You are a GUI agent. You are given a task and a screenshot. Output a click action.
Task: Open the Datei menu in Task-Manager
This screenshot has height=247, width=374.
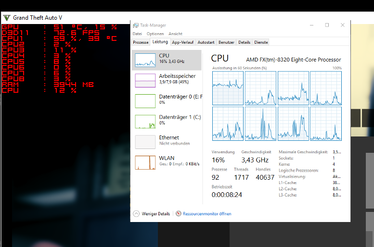pyautogui.click(x=137, y=34)
